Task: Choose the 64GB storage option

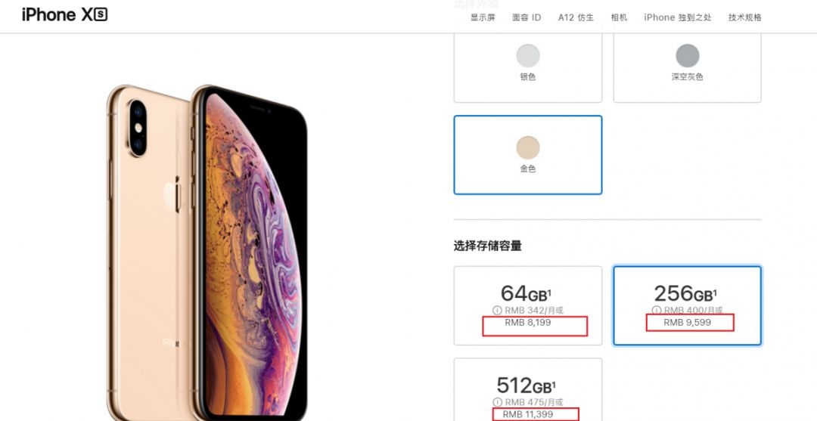Action: tap(528, 305)
